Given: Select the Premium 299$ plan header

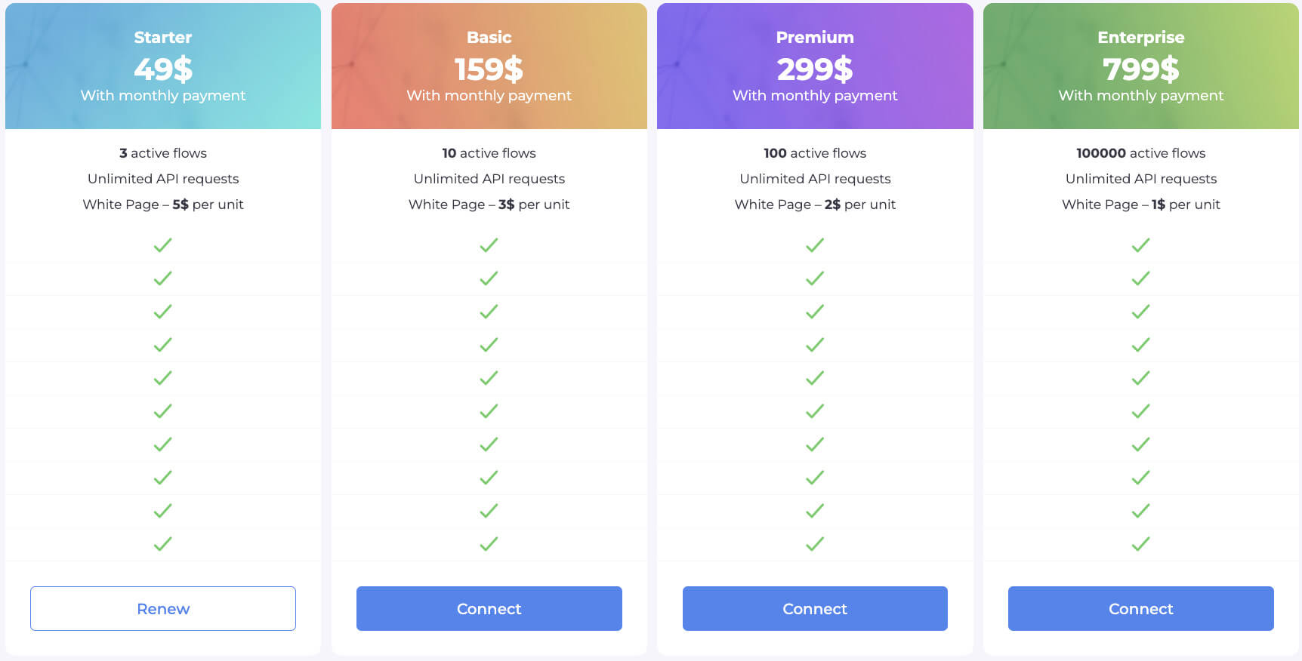Looking at the screenshot, I should [x=815, y=66].
